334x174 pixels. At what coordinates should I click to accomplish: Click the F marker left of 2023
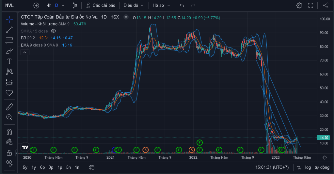point(261,150)
